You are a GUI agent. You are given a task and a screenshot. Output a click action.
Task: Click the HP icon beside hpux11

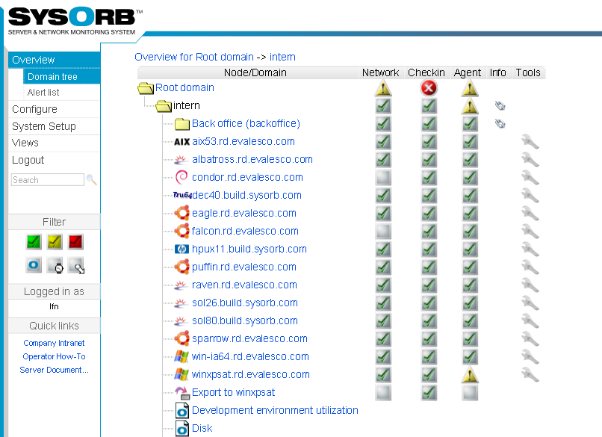tap(181, 250)
